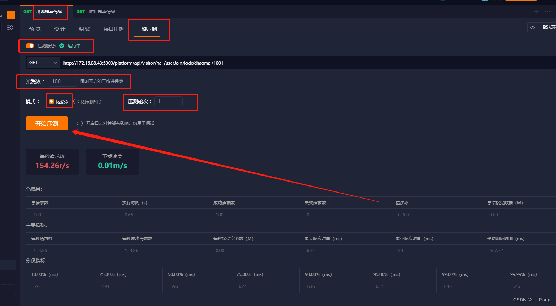Click the 同时开启的工作进程数 hint text

tap(102, 82)
